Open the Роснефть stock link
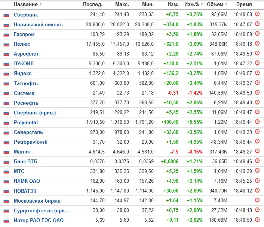264x227 pixels. [x=26, y=103]
